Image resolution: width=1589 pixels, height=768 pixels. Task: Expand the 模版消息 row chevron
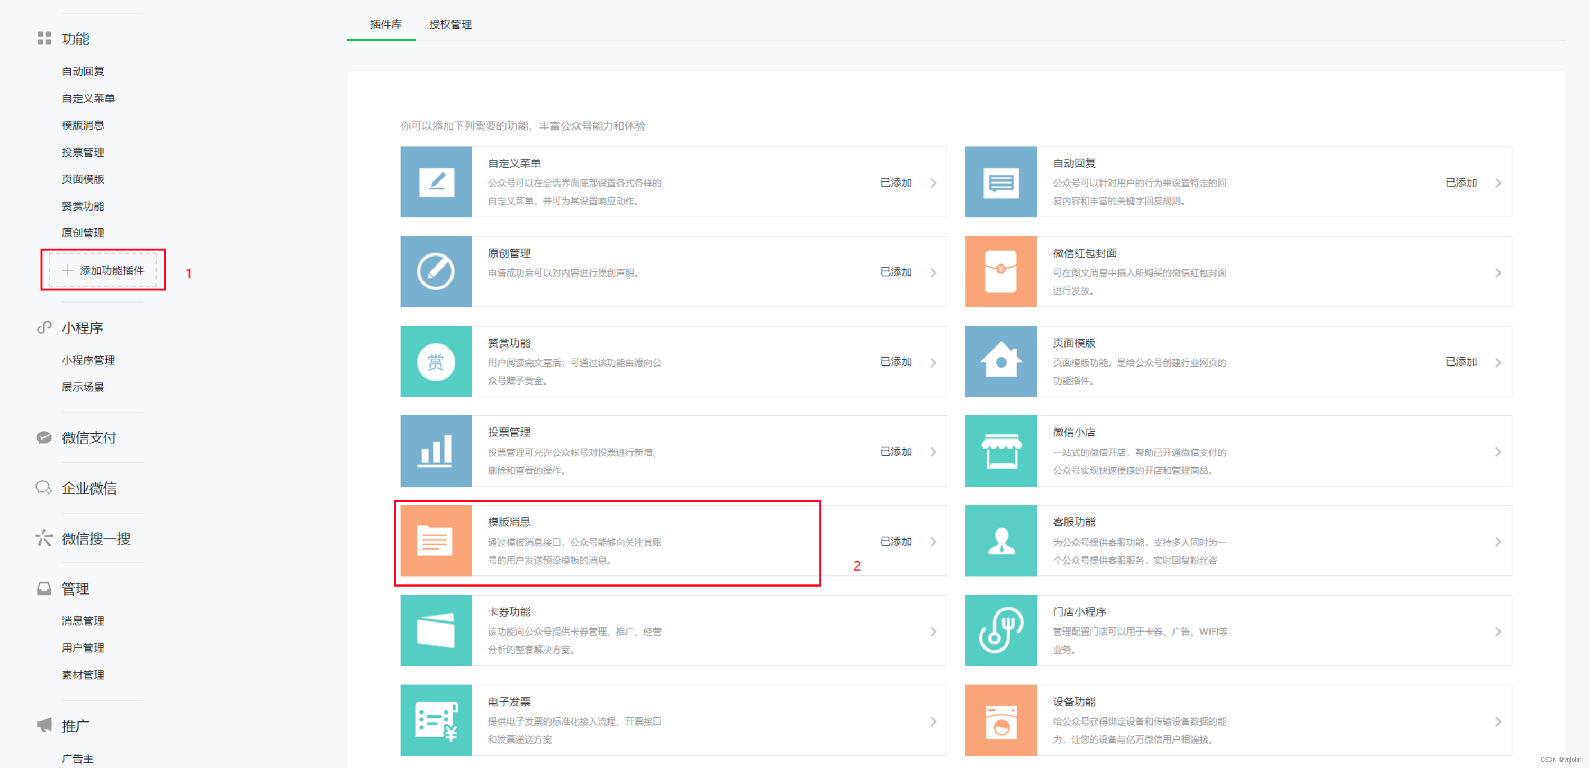pyautogui.click(x=933, y=542)
